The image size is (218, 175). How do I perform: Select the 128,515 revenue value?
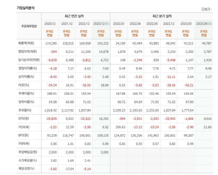click(x=68, y=43)
